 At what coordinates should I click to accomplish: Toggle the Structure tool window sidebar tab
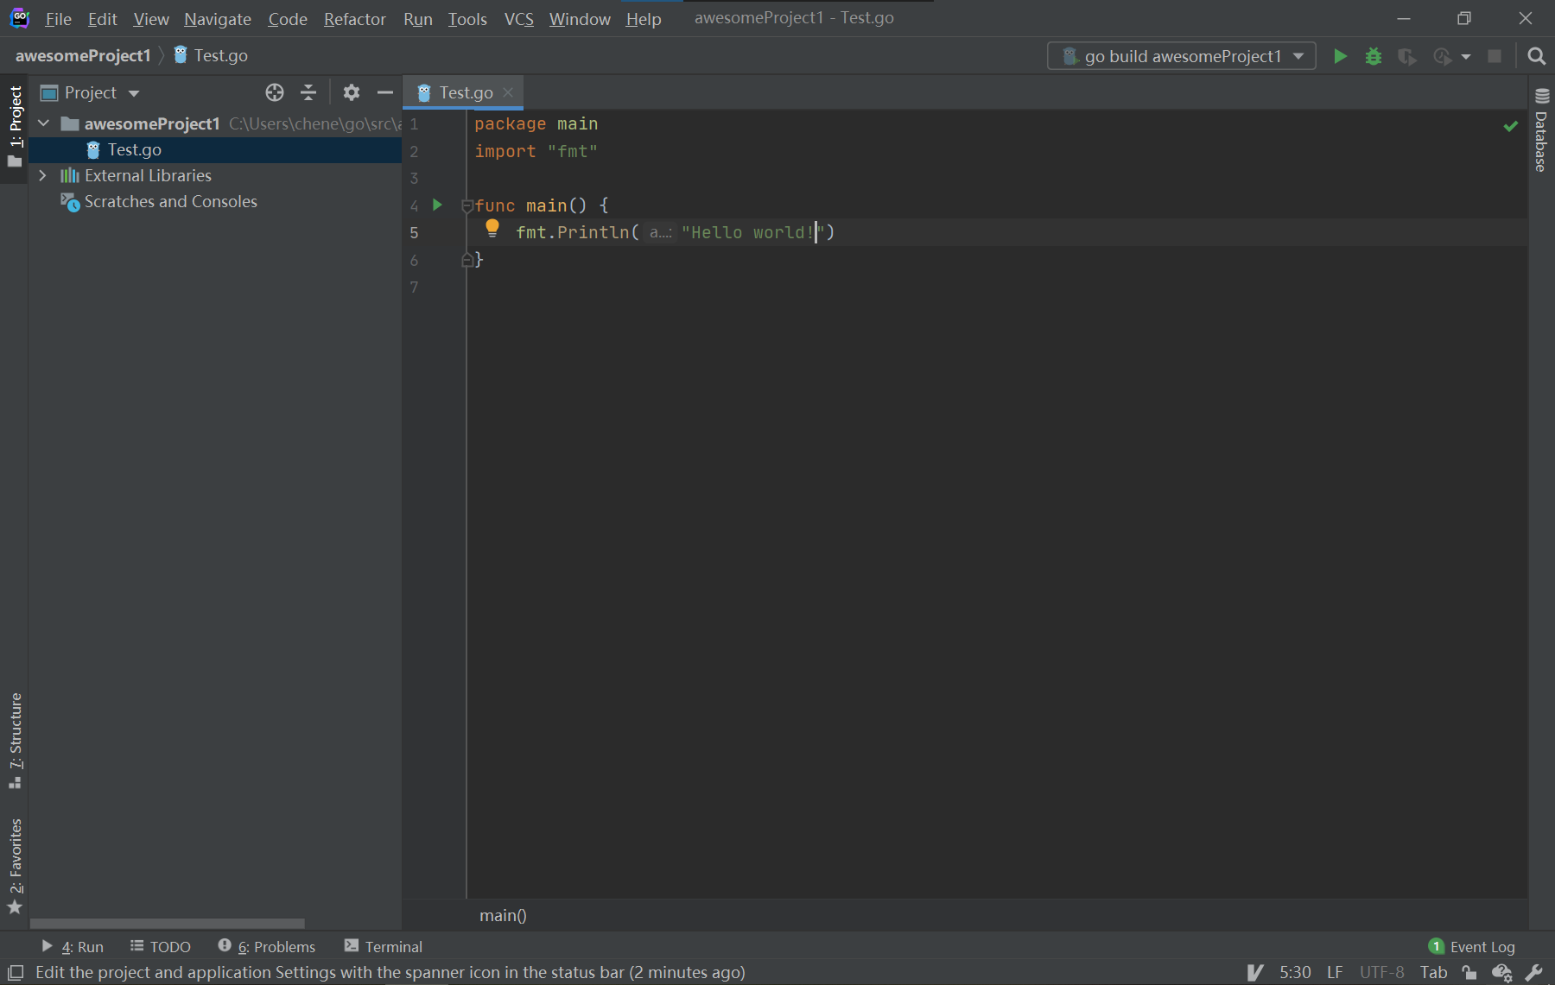click(15, 739)
